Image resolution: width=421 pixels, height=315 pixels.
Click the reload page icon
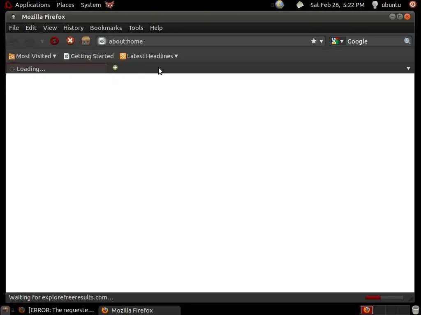pyautogui.click(x=55, y=41)
